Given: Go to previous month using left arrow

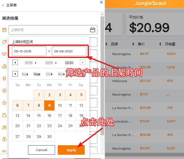Looking at the screenshot, I should (x=15, y=74).
